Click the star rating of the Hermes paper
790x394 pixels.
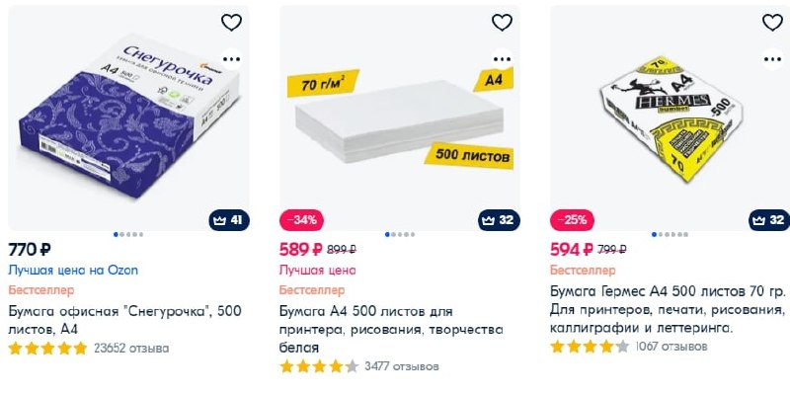(590, 347)
